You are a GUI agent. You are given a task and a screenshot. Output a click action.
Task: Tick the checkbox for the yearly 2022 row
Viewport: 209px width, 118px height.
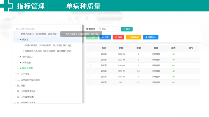pos(91,82)
